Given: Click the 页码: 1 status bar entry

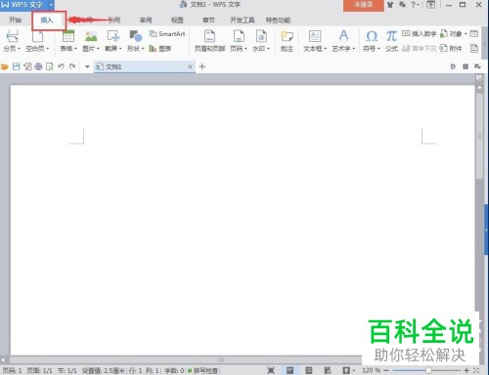Looking at the screenshot, I should (12, 370).
